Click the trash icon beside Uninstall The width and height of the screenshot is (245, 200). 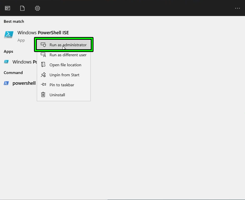point(43,95)
